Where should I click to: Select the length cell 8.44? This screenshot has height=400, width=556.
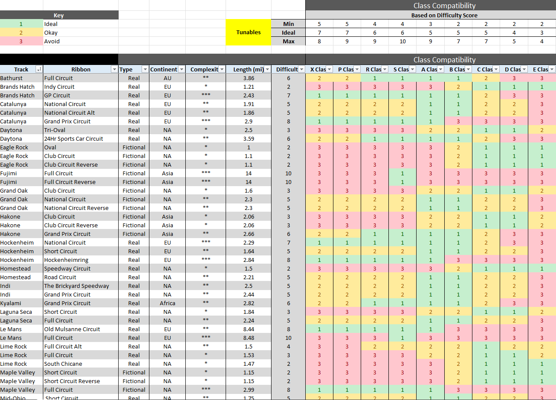249,329
